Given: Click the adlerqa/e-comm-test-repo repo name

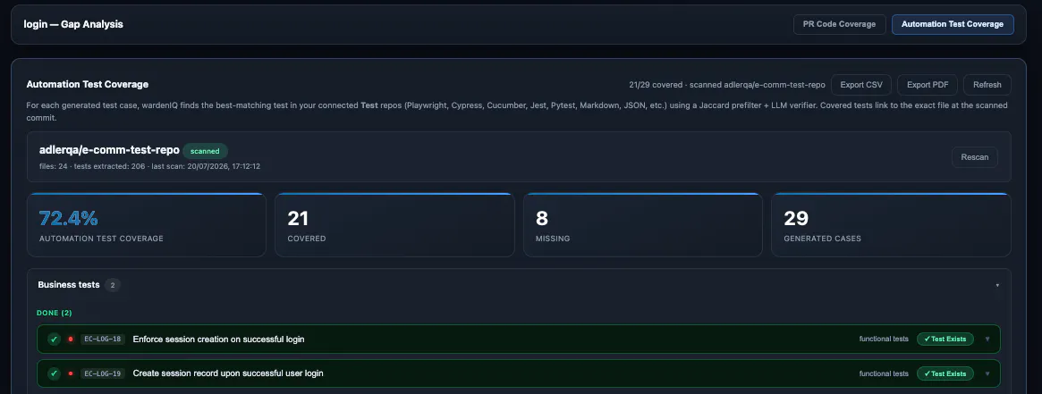Looking at the screenshot, I should pos(109,151).
